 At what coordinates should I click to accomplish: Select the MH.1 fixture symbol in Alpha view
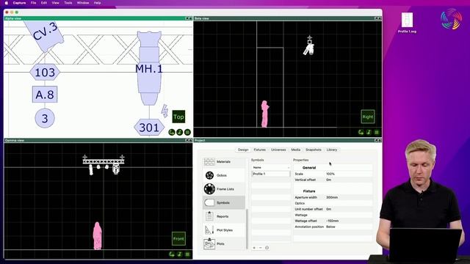[x=149, y=68]
